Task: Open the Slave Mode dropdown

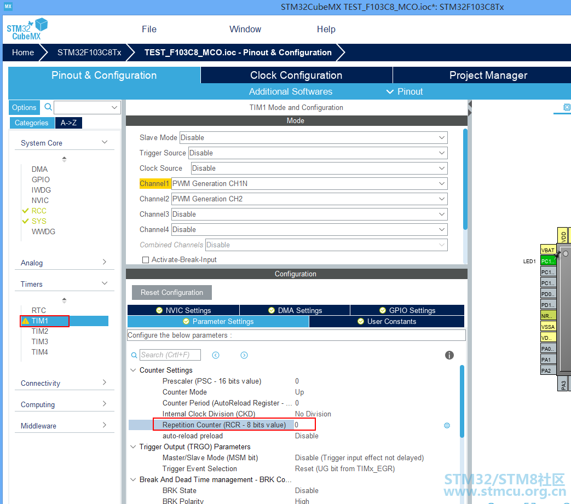Action: pyautogui.click(x=313, y=137)
